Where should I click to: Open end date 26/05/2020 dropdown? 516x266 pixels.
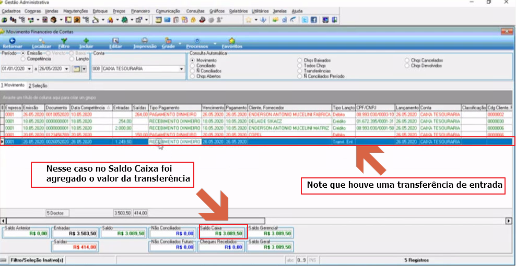(x=67, y=69)
